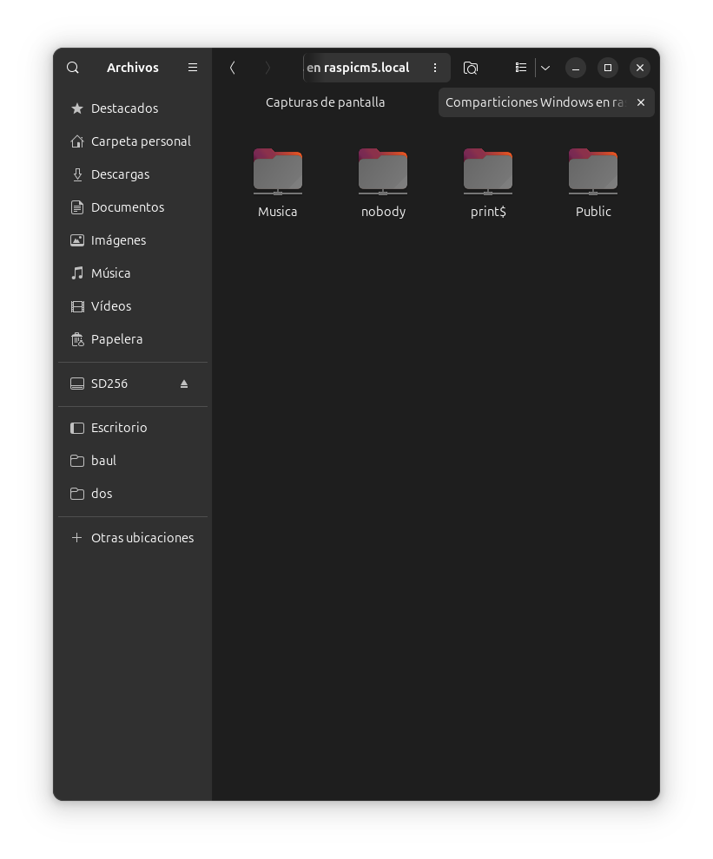Expand the view options dropdown arrow
Viewport: 713px width, 859px height.
pyautogui.click(x=545, y=68)
